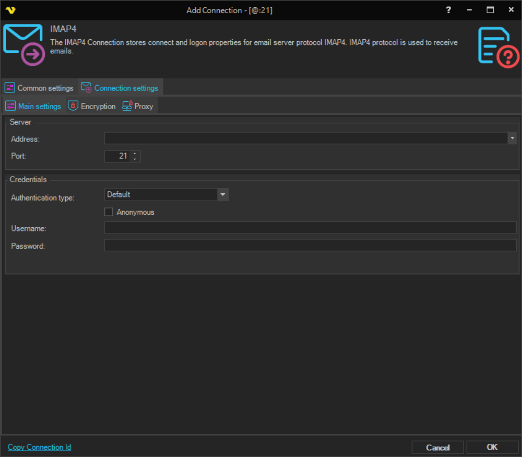The width and height of the screenshot is (522, 457).
Task: Expand the Address dropdown arrow
Action: point(512,138)
